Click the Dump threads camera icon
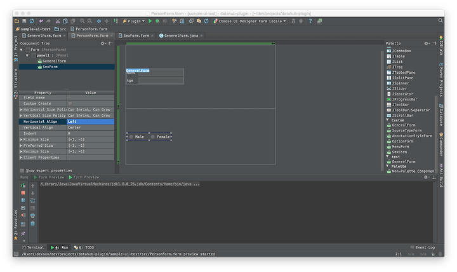457x272 pixels. click(23, 208)
